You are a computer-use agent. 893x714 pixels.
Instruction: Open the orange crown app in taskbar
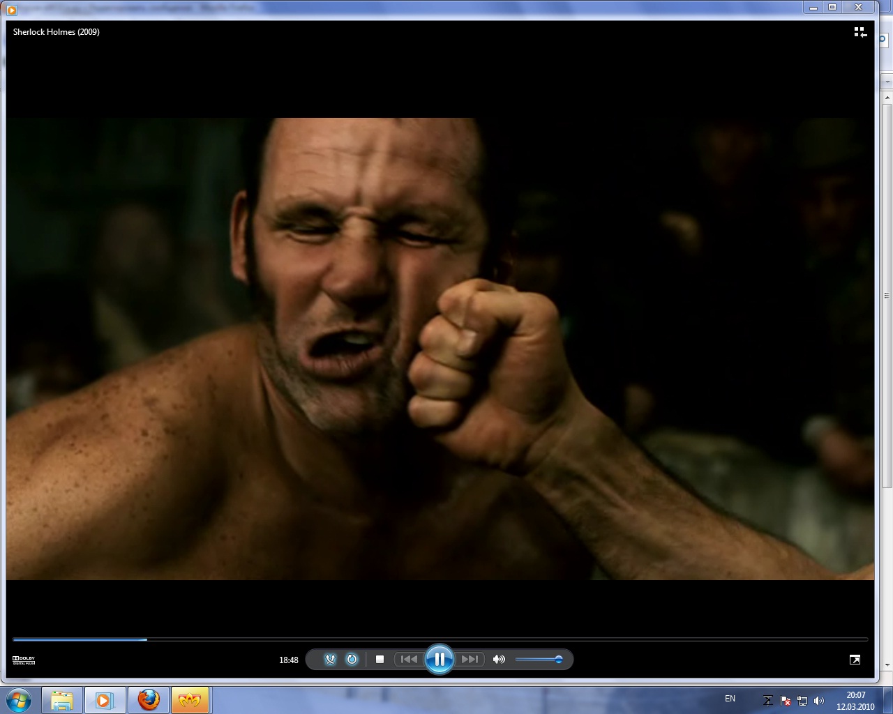(190, 699)
